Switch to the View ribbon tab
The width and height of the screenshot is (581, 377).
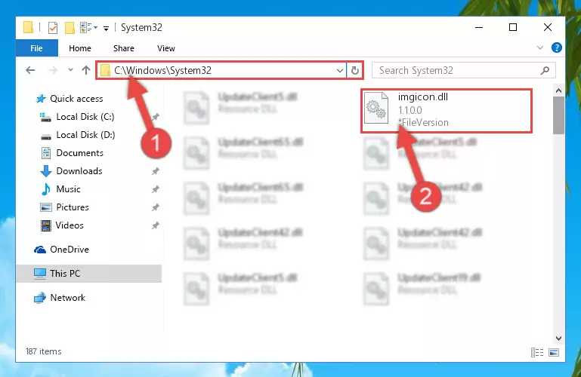click(165, 48)
